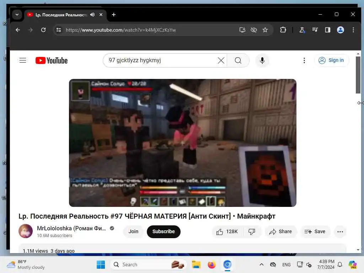This screenshot has height=273, width=364.
Task: Open the Extensions puzzle icon
Action: tap(283, 30)
